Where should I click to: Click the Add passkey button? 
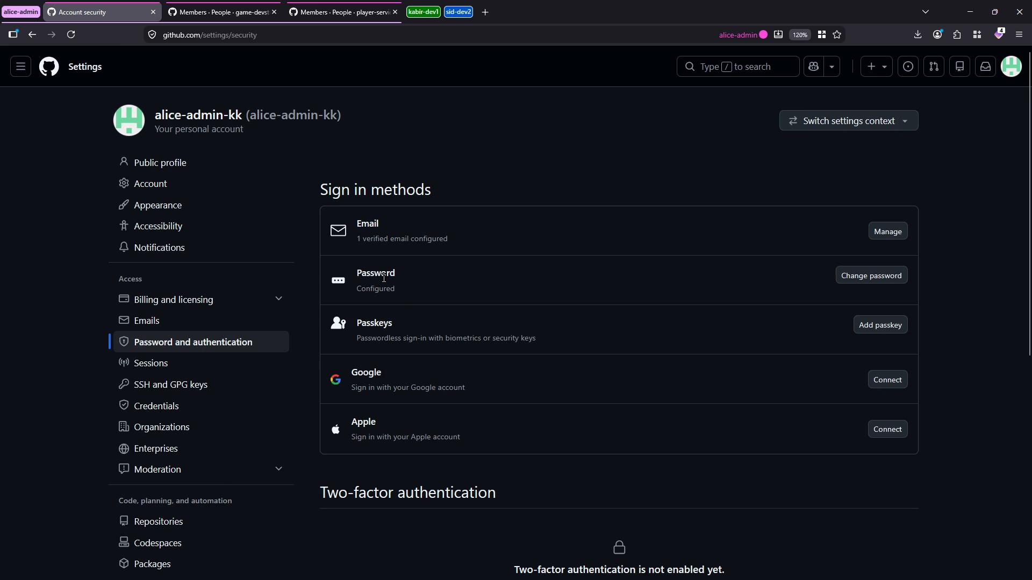tap(880, 325)
